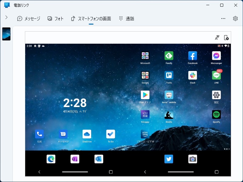This screenshot has width=243, height=182.
Task: Disconnect the phone screen session
Action: tap(226, 38)
